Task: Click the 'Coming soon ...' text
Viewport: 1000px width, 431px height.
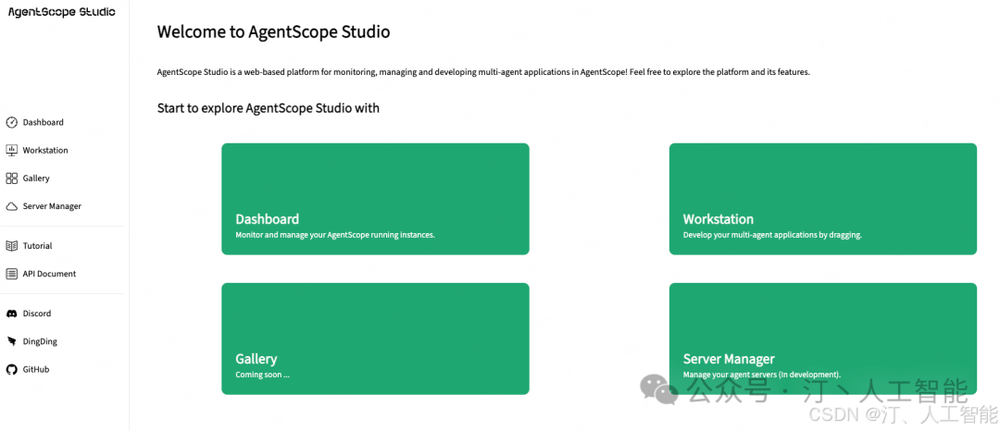Action: click(x=262, y=375)
